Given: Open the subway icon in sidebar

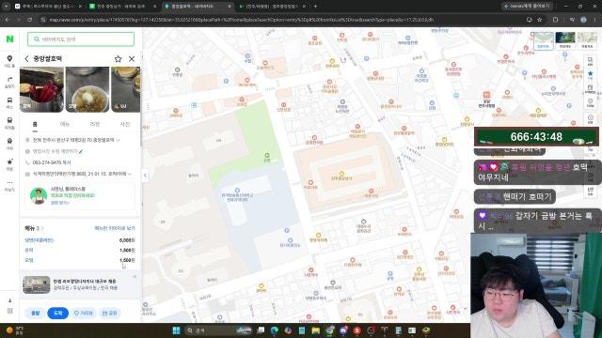Looking at the screenshot, I should (9, 123).
